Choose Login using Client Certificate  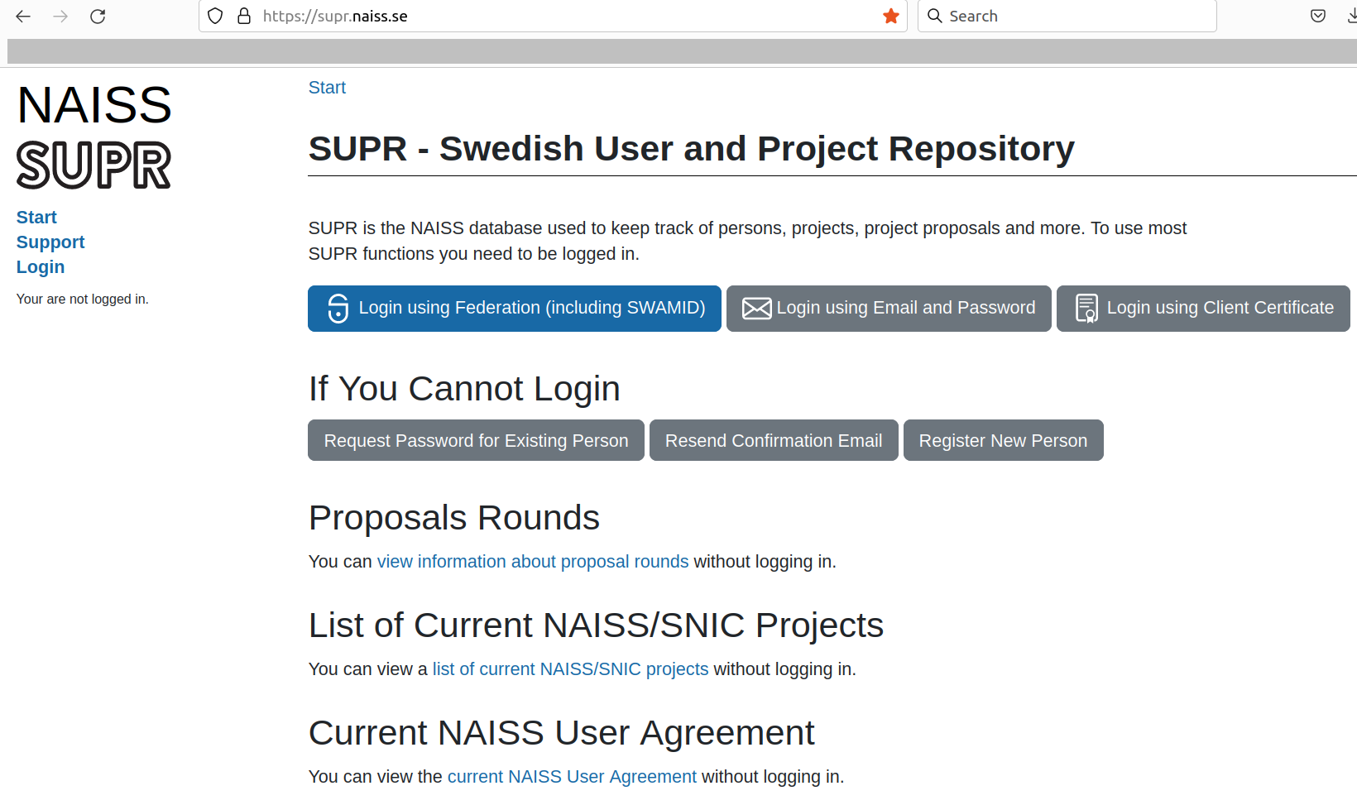click(1203, 309)
